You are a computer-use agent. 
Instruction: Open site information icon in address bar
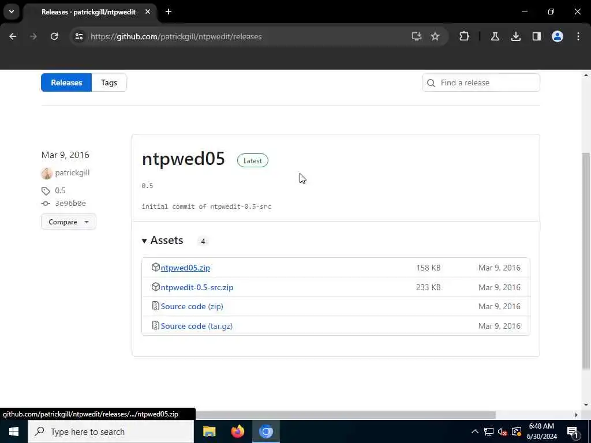pos(78,36)
